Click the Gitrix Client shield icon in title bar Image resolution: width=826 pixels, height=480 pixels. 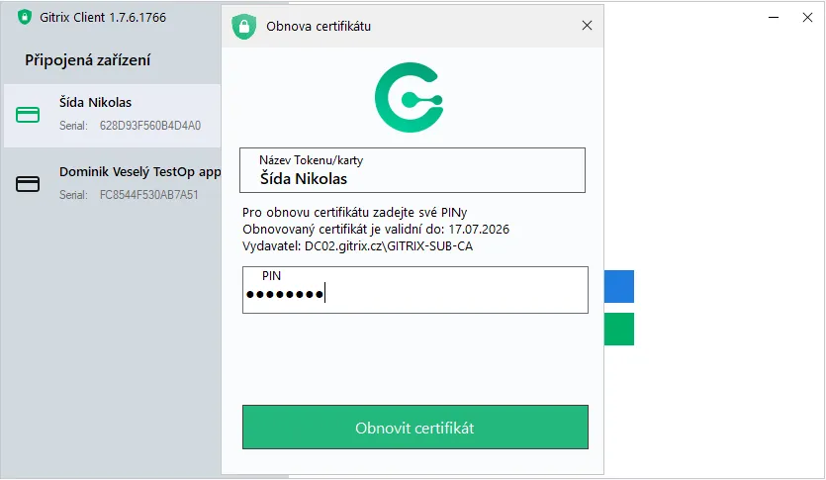click(x=25, y=17)
